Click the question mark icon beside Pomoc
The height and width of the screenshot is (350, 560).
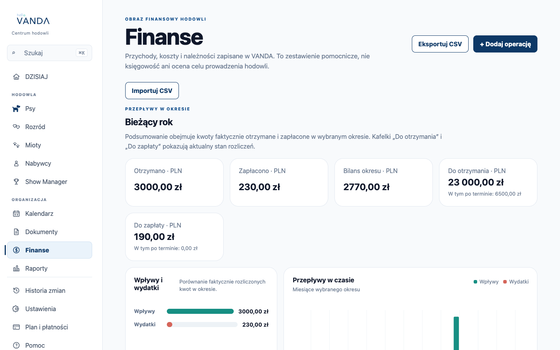coord(16,345)
